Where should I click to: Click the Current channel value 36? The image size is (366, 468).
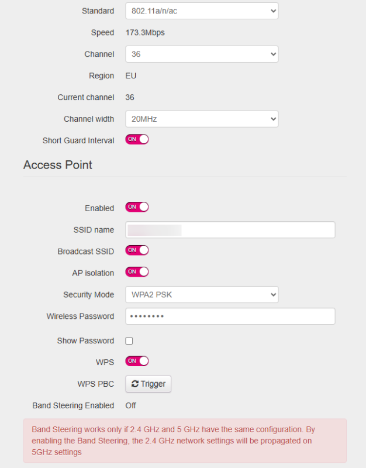click(130, 97)
